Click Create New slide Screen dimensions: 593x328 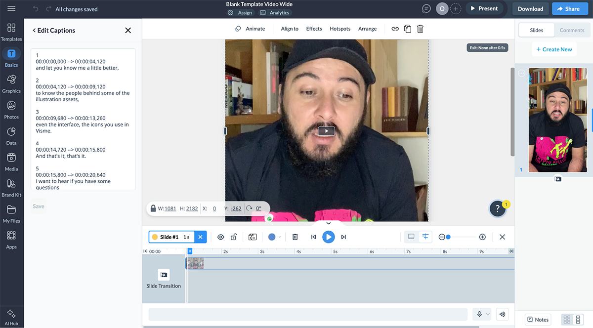(x=554, y=49)
